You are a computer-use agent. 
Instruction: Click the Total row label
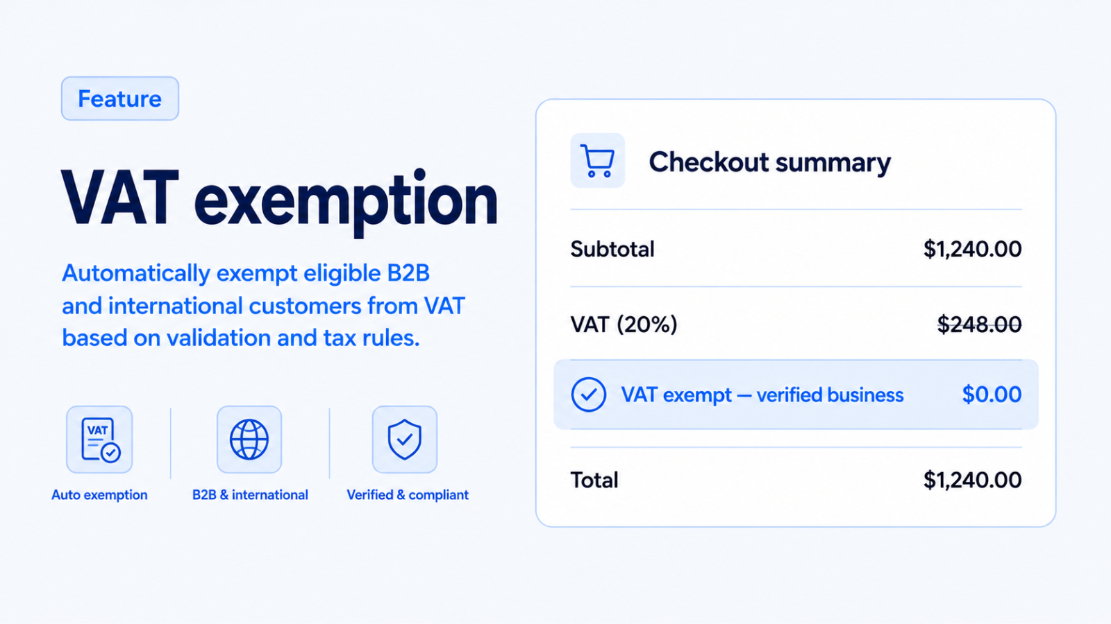594,480
